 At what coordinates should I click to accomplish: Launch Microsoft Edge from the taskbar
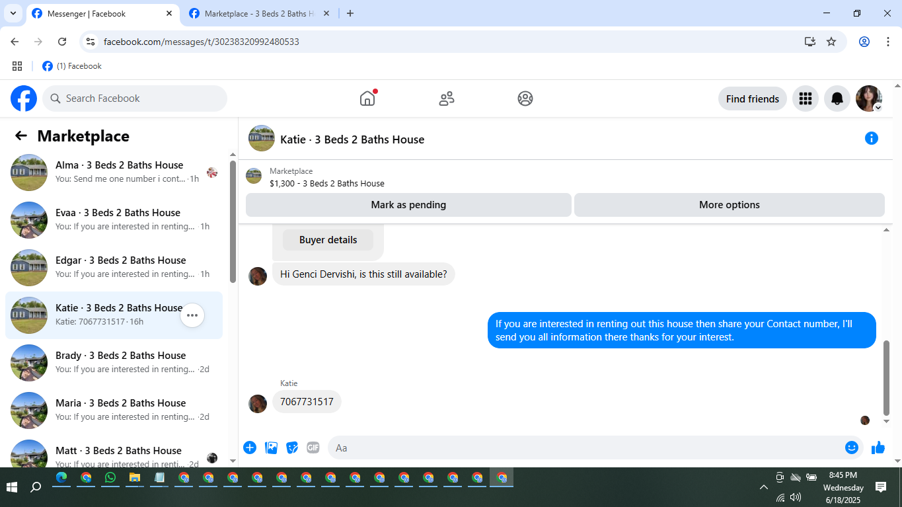click(x=61, y=478)
